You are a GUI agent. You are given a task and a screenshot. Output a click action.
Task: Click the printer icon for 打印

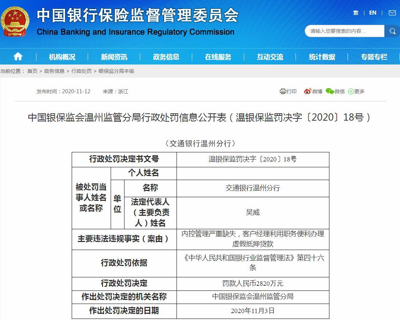tap(283, 91)
